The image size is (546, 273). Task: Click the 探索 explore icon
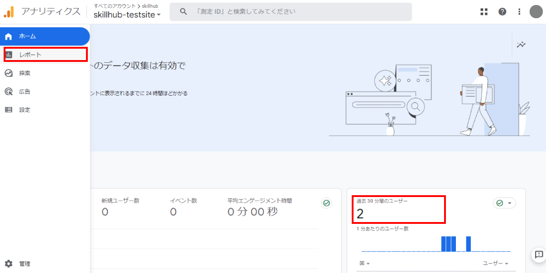pyautogui.click(x=8, y=73)
